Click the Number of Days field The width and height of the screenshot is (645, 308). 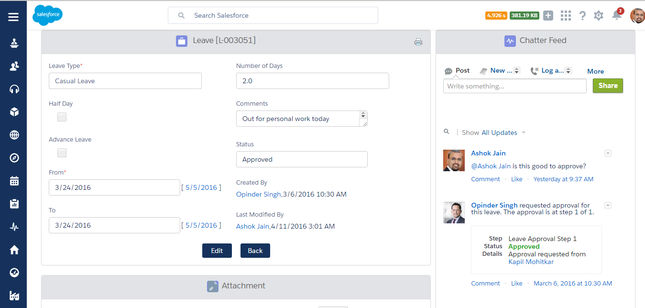(x=313, y=81)
